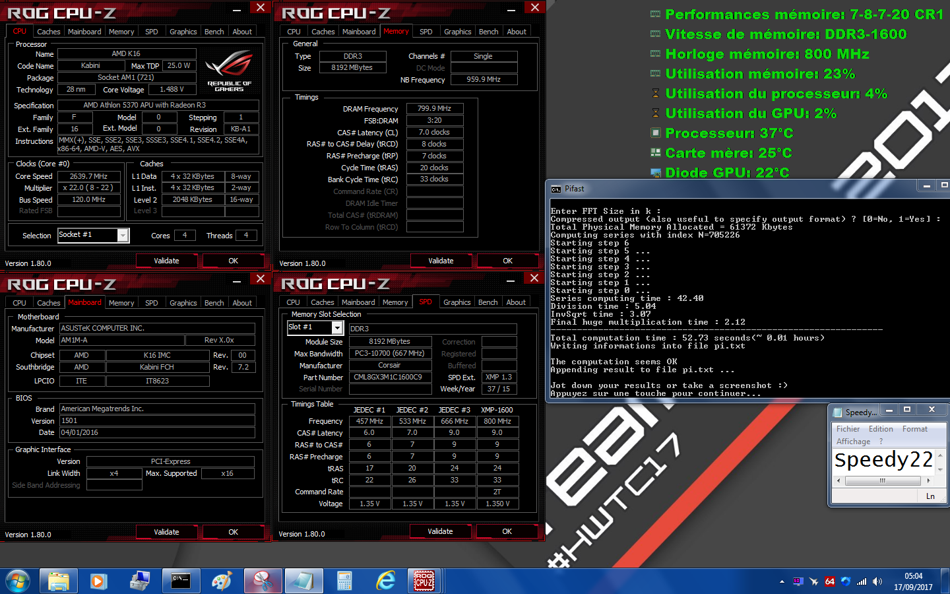The image size is (950, 594).
Task: Click Notepad vertical scroll-up arrow
Action: 940,455
